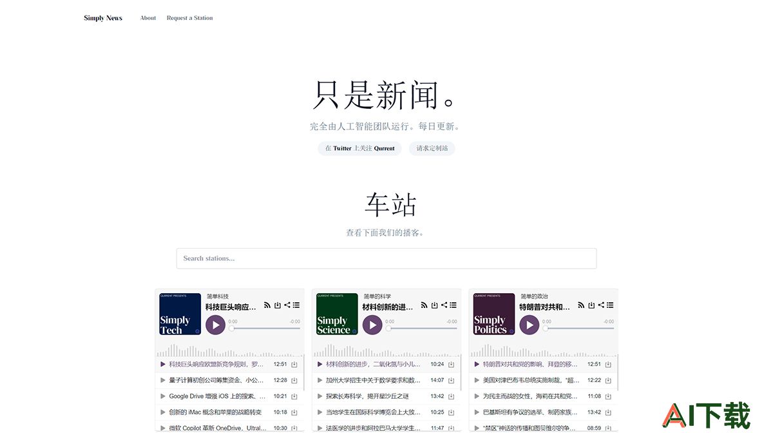
Task: Click the 简单科技 station name
Action: pos(218,296)
